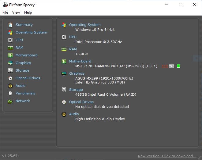Click the Summary clipboard icon in sidebar
The image size is (202, 160).
pyautogui.click(x=10, y=25)
